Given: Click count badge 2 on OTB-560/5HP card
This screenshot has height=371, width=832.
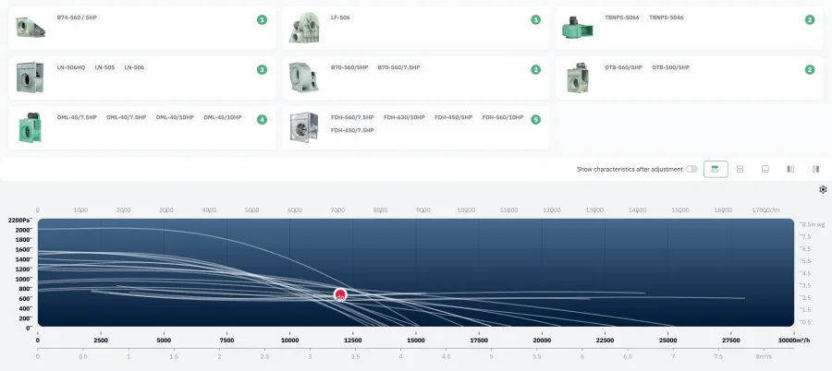Looking at the screenshot, I should [x=809, y=69].
